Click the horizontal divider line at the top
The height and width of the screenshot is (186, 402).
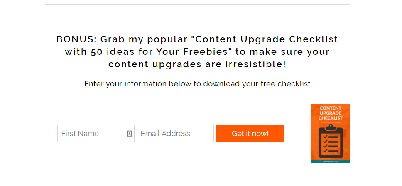pos(197,5)
